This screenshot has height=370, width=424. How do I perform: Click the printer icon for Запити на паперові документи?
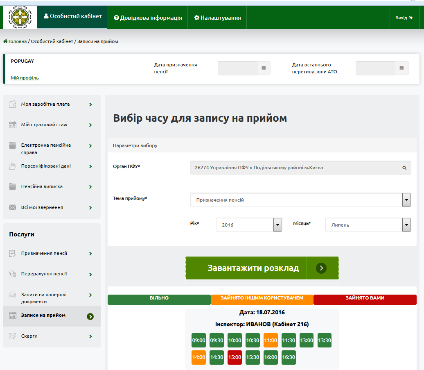coord(12,295)
